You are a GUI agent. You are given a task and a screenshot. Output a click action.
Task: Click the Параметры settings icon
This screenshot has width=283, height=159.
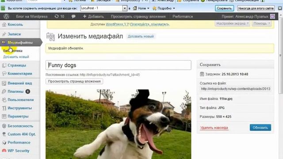pyautogui.click(x=4, y=117)
